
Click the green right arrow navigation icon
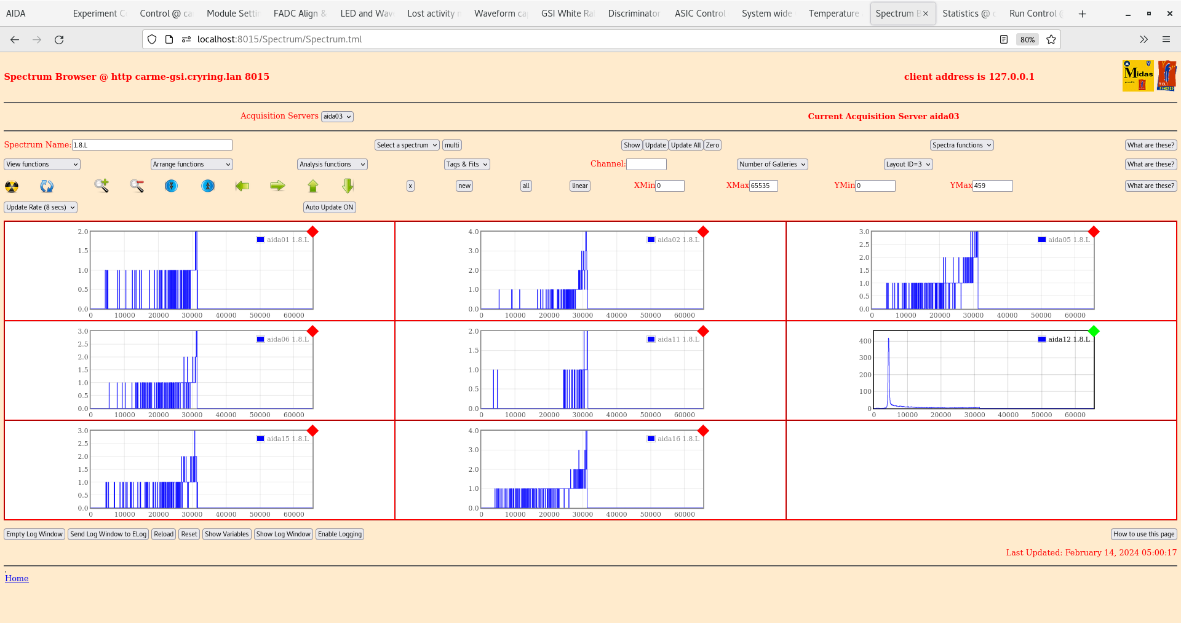pyautogui.click(x=277, y=186)
